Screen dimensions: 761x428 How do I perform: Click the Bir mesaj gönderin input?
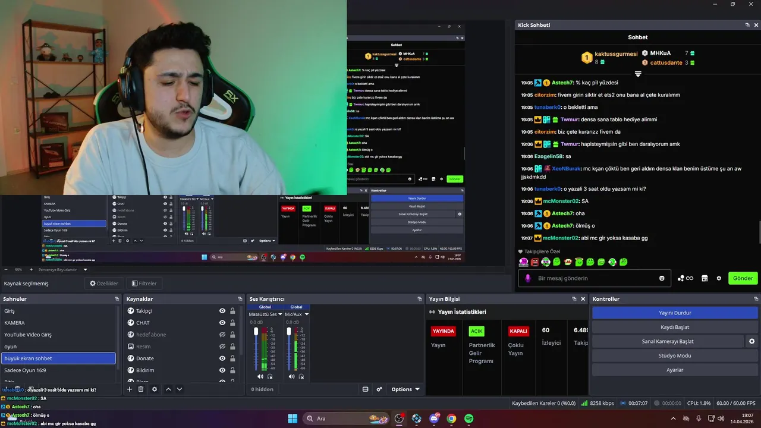tap(595, 278)
